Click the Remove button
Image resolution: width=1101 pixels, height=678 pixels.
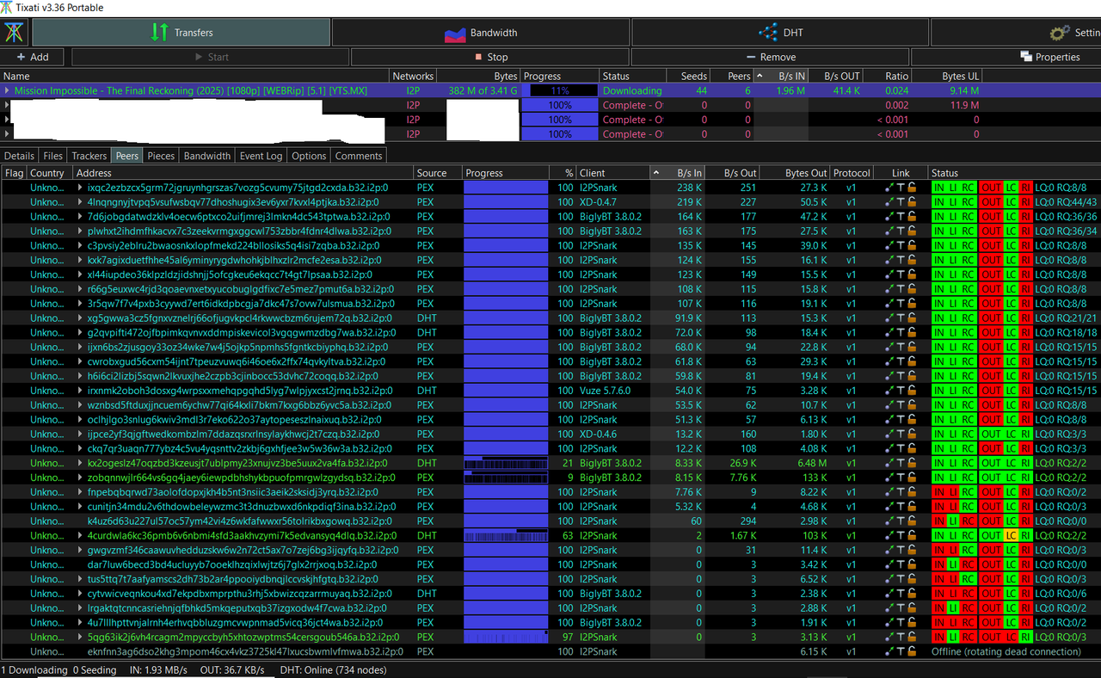coord(770,57)
